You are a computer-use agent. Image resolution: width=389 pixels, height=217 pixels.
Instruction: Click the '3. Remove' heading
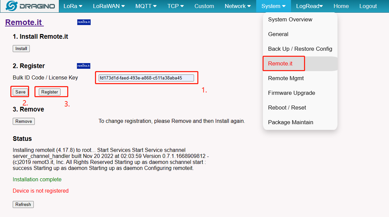pos(28,109)
